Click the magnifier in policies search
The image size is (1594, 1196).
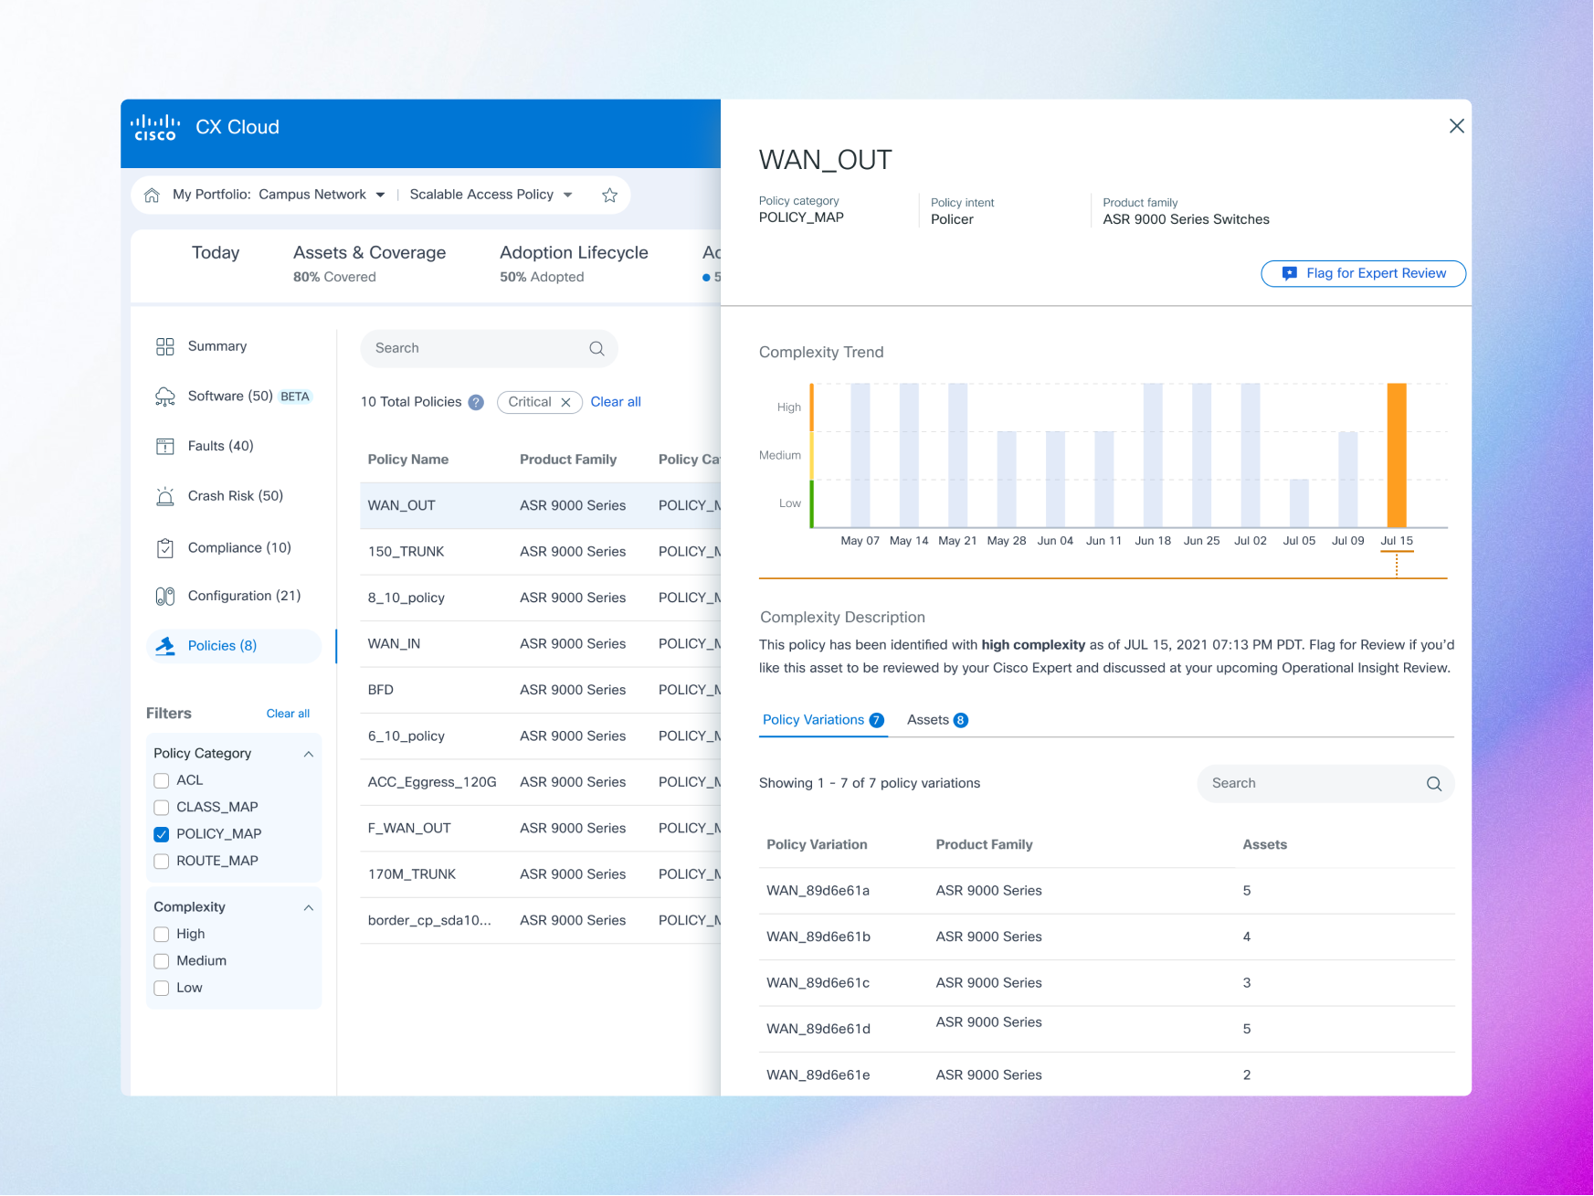597,348
